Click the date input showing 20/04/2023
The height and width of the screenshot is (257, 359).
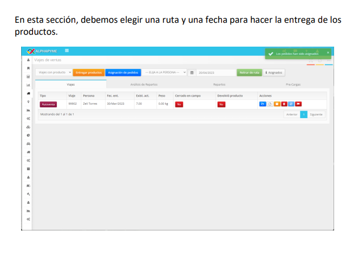pos(214,72)
